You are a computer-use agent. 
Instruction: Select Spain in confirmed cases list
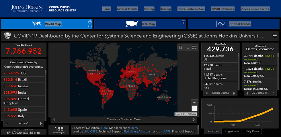[x=23, y=110]
